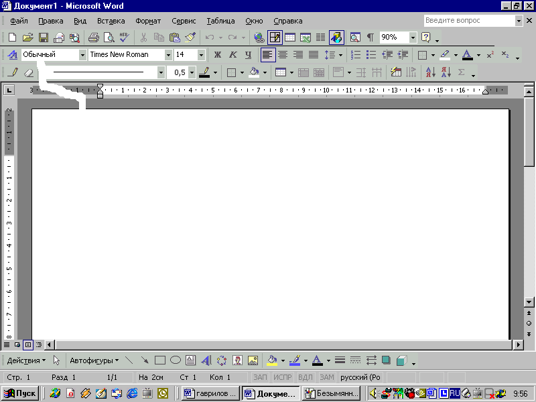
Task: Toggle bold formatting (Ж)
Action: (x=217, y=55)
